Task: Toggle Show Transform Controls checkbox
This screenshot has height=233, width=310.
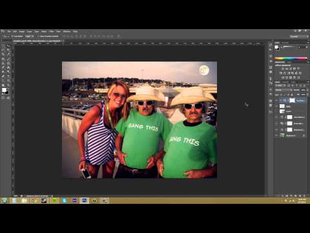Action: 38,36
